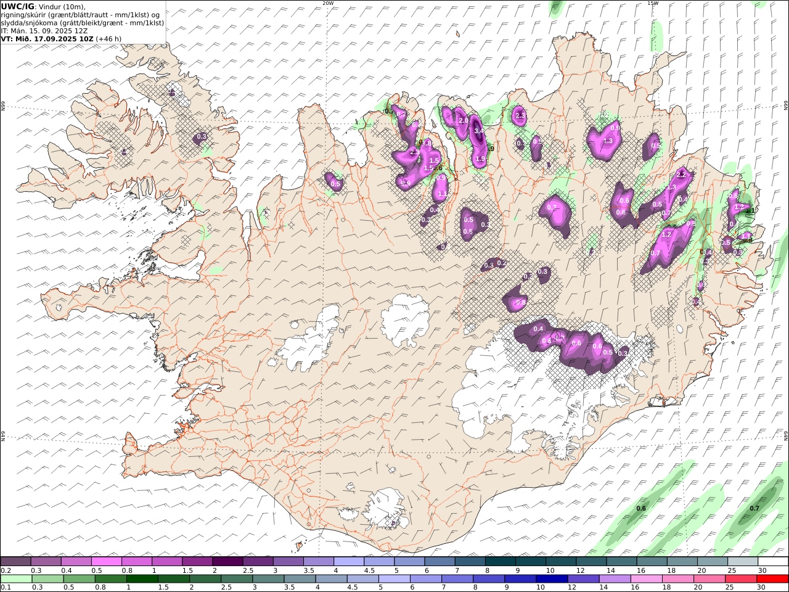Pick the red 25 swatch in lower scale
This screenshot has height=592, width=789.
point(741,579)
